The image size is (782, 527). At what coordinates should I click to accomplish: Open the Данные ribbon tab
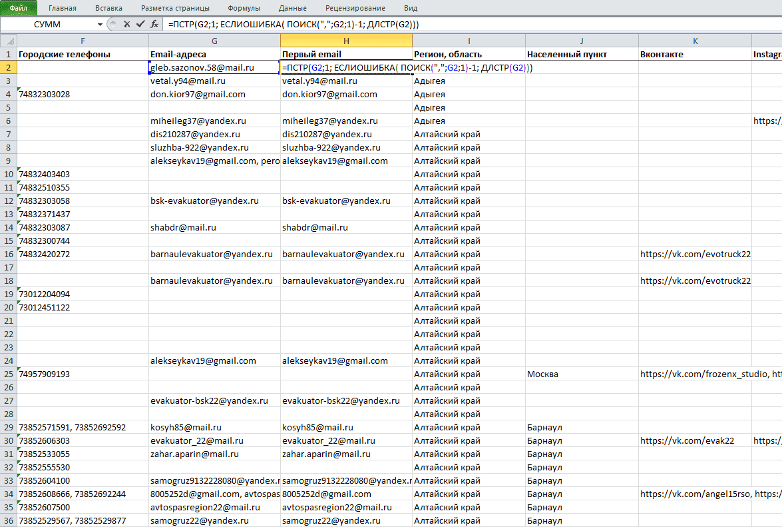tap(293, 8)
